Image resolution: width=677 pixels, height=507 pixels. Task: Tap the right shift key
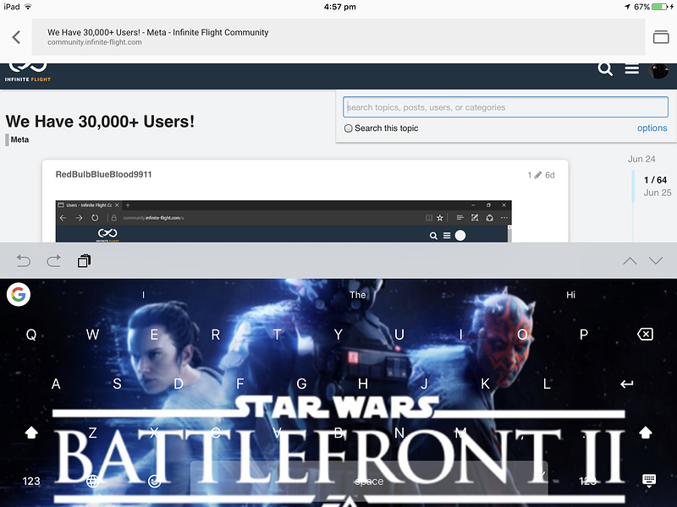646,433
